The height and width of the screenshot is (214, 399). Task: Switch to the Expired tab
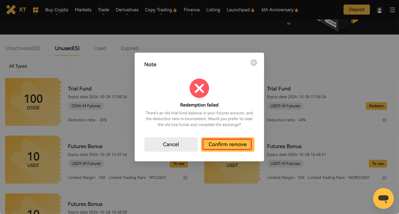(130, 48)
